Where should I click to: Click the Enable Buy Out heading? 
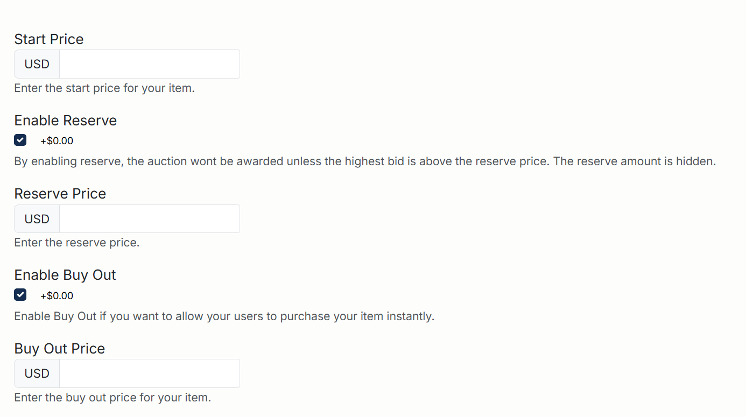tap(65, 274)
